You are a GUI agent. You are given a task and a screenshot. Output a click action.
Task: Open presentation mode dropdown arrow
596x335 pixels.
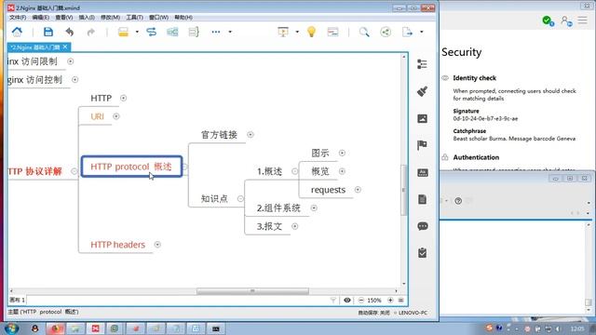tap(297, 32)
